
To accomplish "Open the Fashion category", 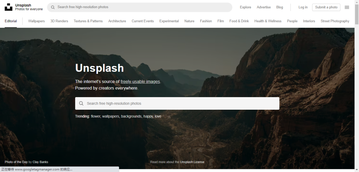I will point(206,21).
